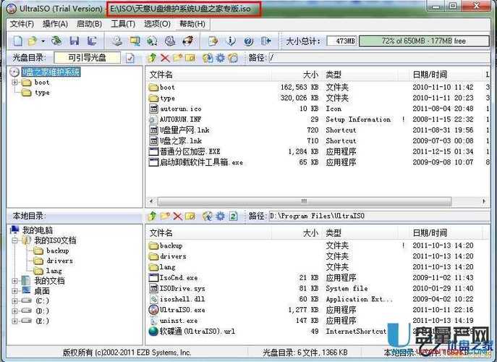497x362 pixels.
Task: Click the local path field D:\Program Files\UltraISO
Action: pos(379,216)
